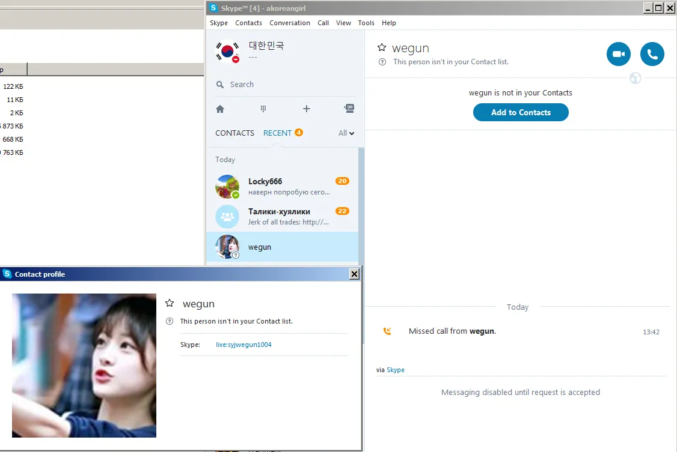This screenshot has height=452, width=677.
Task: Toggle favorite star in Contact profile window
Action: (170, 303)
